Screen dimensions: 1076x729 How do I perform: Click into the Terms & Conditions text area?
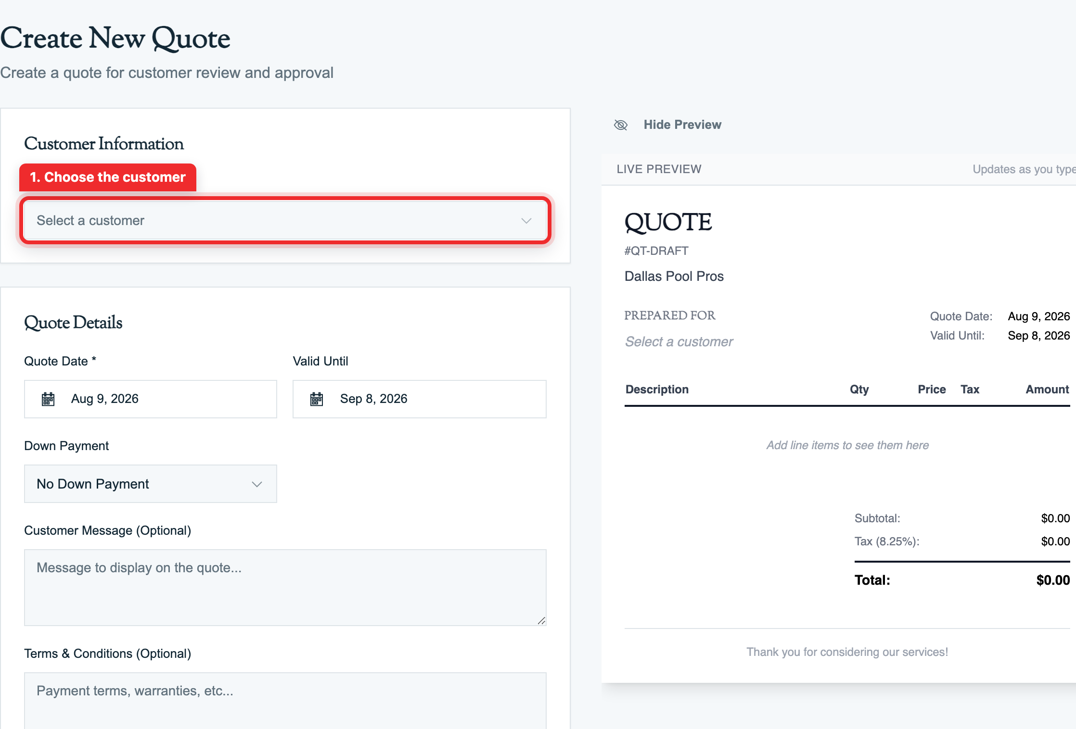pyautogui.click(x=285, y=701)
